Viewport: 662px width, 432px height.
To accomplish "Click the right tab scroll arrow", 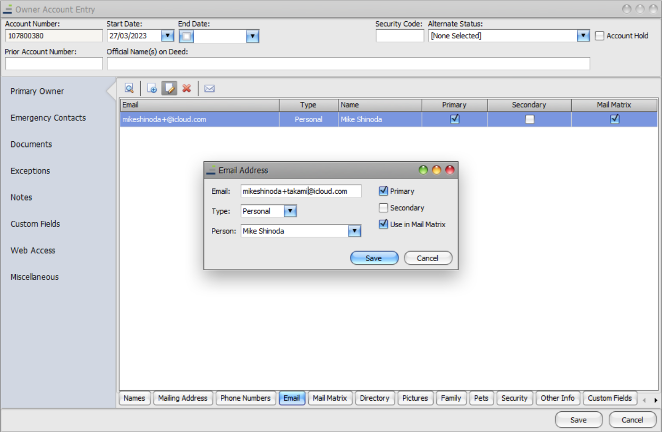I will pos(656,400).
